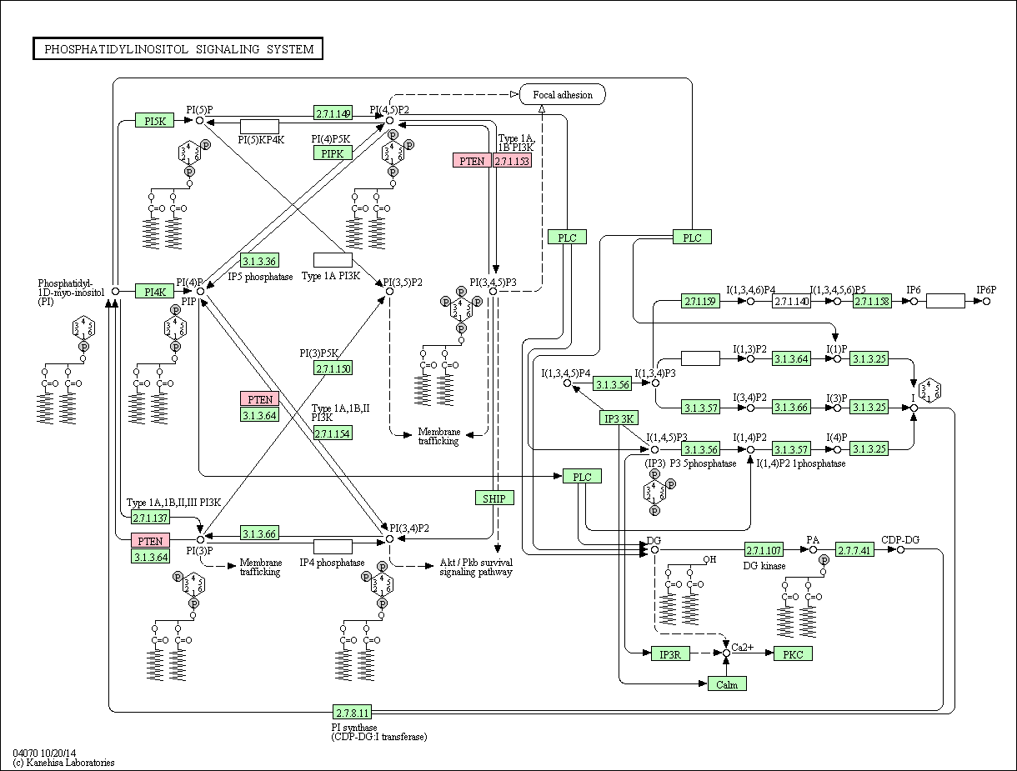Click the 2.7.1.107 DG kinase box
The image size is (1017, 771).
[x=764, y=549]
